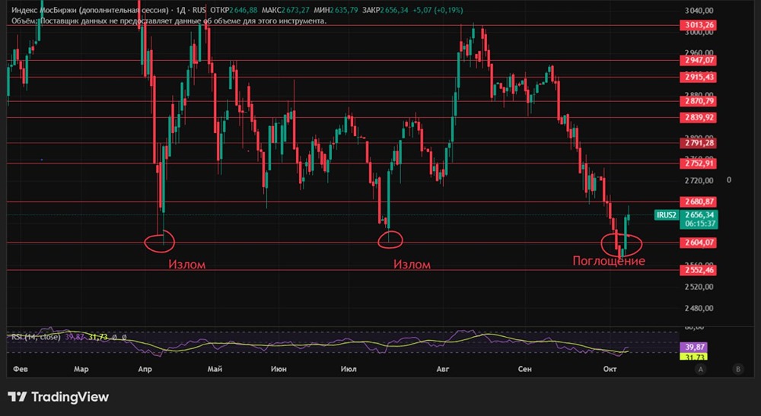Click the 3 040,00 price axis value
Viewport: 761px width, 416px height.
pos(699,10)
